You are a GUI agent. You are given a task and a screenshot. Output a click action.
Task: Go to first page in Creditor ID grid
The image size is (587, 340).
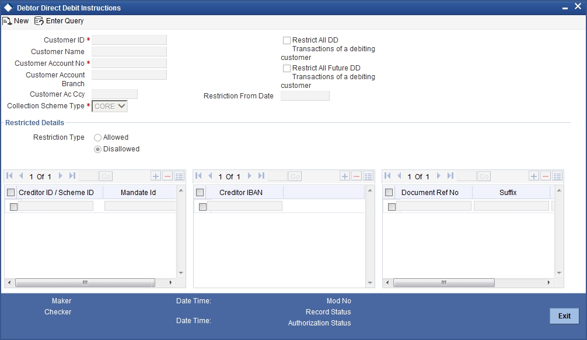[x=10, y=176]
